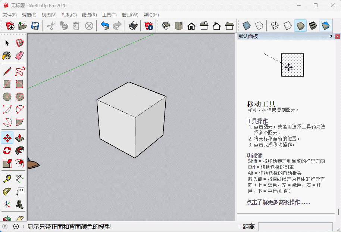Select the Move tool in left toolbar
The image size is (341, 232).
(7, 138)
